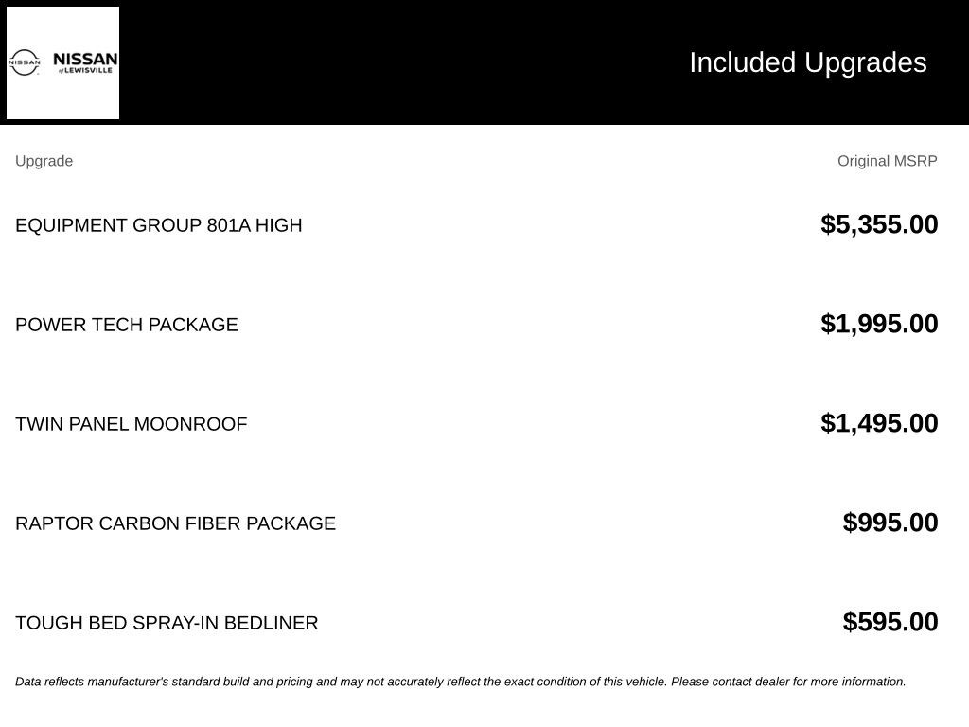Click the $995.00 price
Screen dimensions: 969x727
890,523
